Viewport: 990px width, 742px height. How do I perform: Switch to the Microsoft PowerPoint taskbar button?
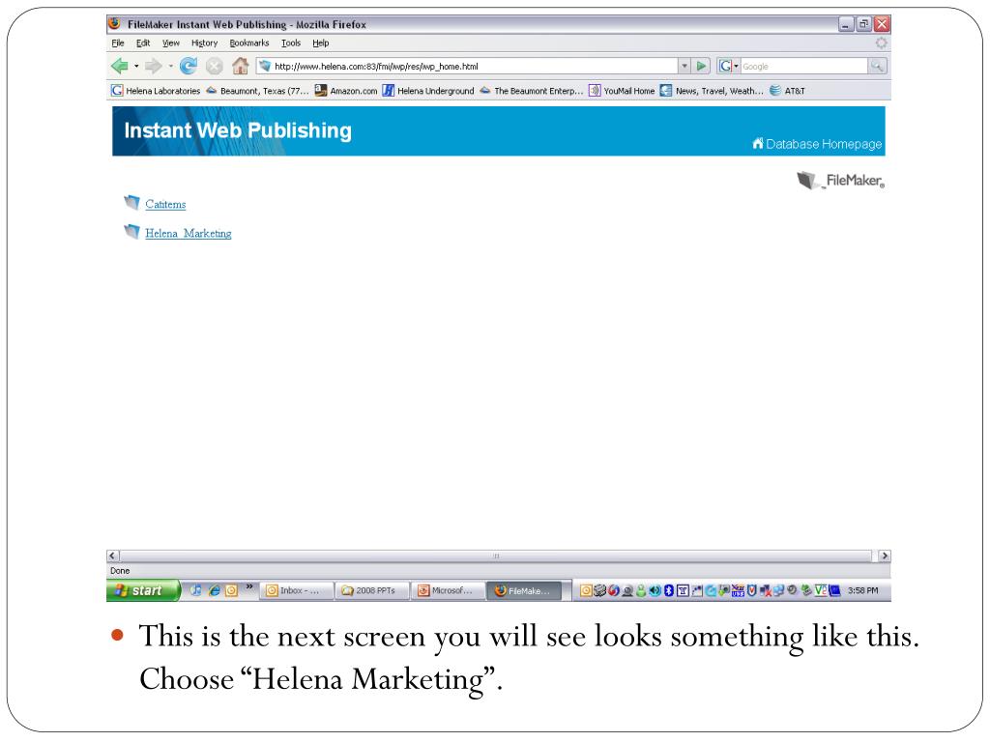coord(449,590)
